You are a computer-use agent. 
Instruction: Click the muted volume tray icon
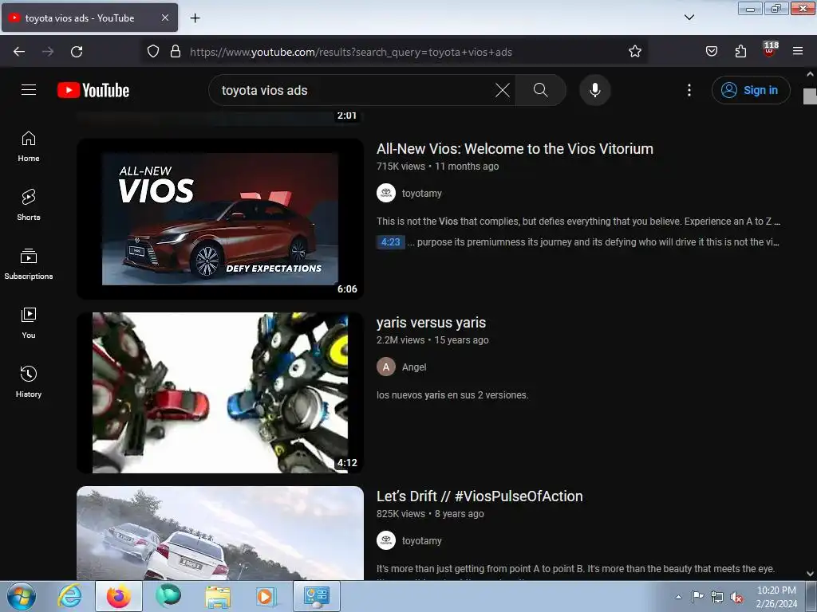(x=736, y=597)
